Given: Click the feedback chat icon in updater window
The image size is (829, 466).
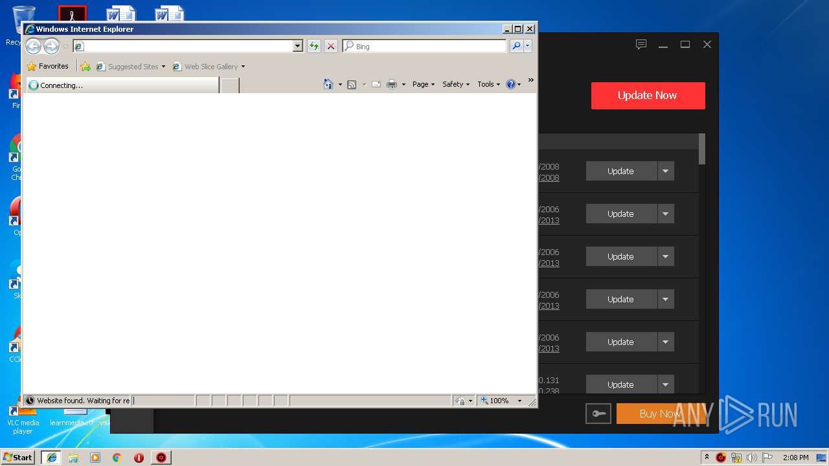Looking at the screenshot, I should pos(641,44).
